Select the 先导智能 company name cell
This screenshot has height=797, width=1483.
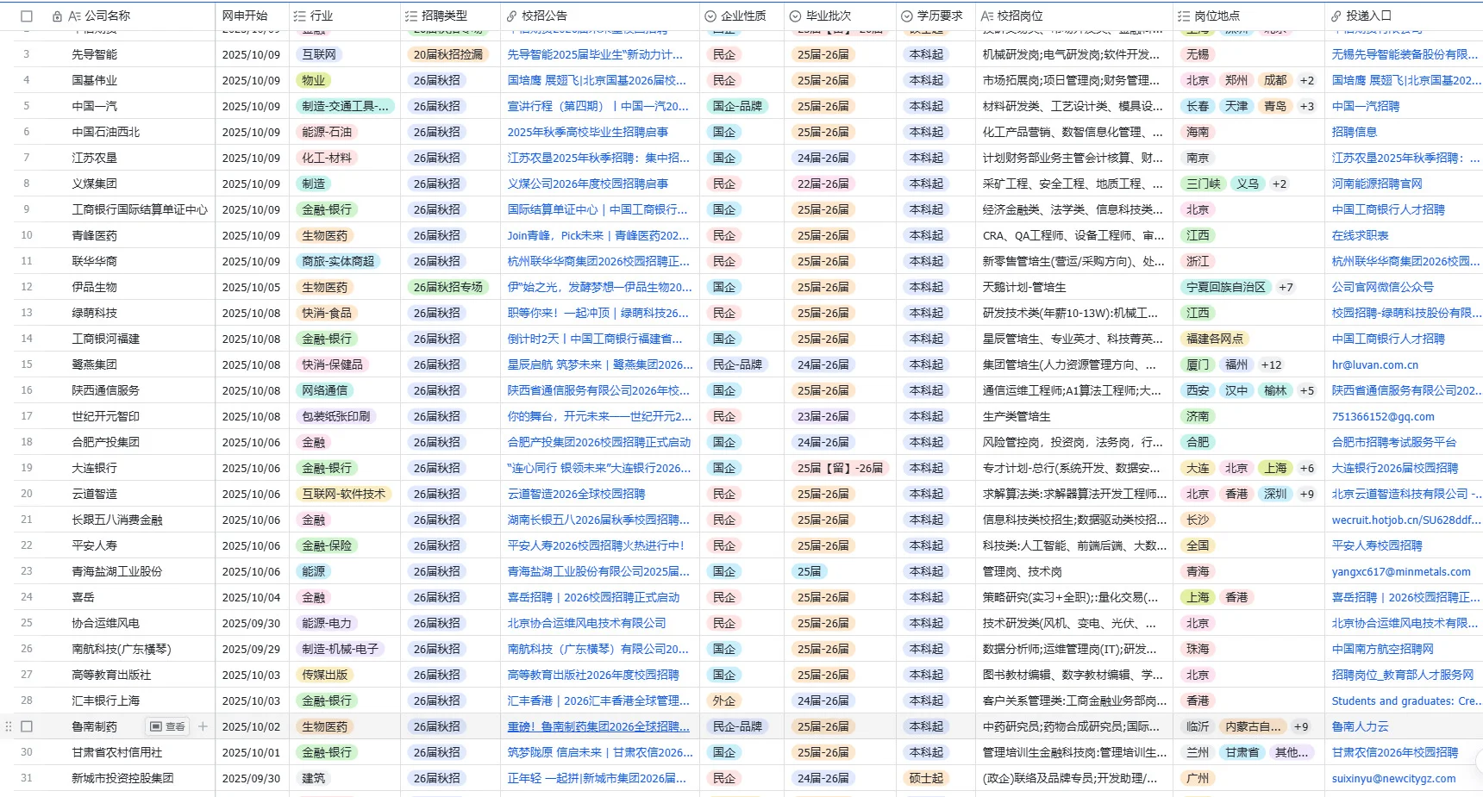[x=128, y=54]
